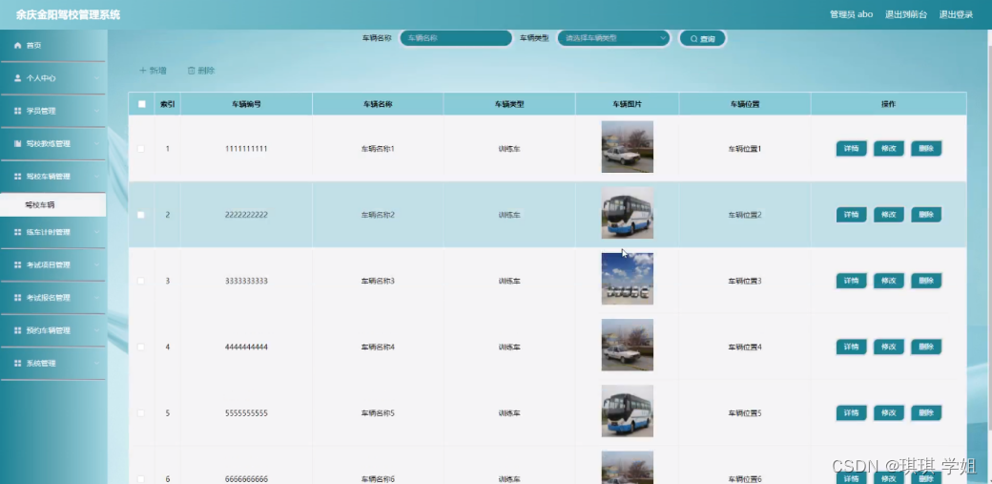
Task: Click the 车辆位置 column header
Action: tap(745, 104)
